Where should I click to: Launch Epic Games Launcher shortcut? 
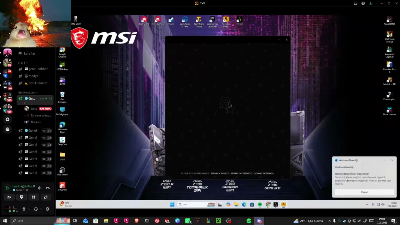tap(212, 22)
